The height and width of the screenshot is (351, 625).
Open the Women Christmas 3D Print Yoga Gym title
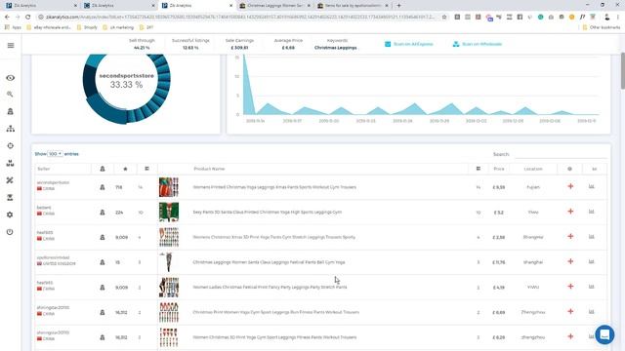274,337
